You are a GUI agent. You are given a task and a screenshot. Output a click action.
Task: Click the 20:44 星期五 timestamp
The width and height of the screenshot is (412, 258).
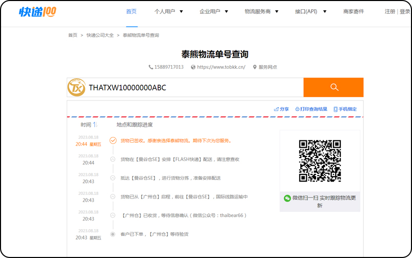[x=88, y=144]
